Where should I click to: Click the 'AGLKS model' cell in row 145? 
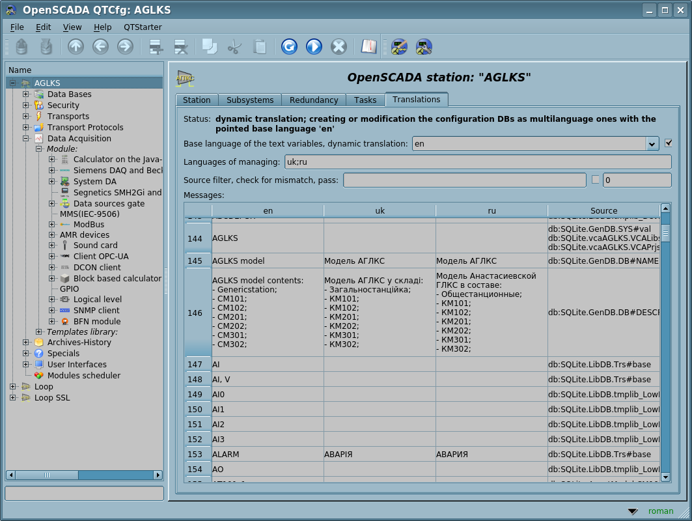[x=268, y=261]
